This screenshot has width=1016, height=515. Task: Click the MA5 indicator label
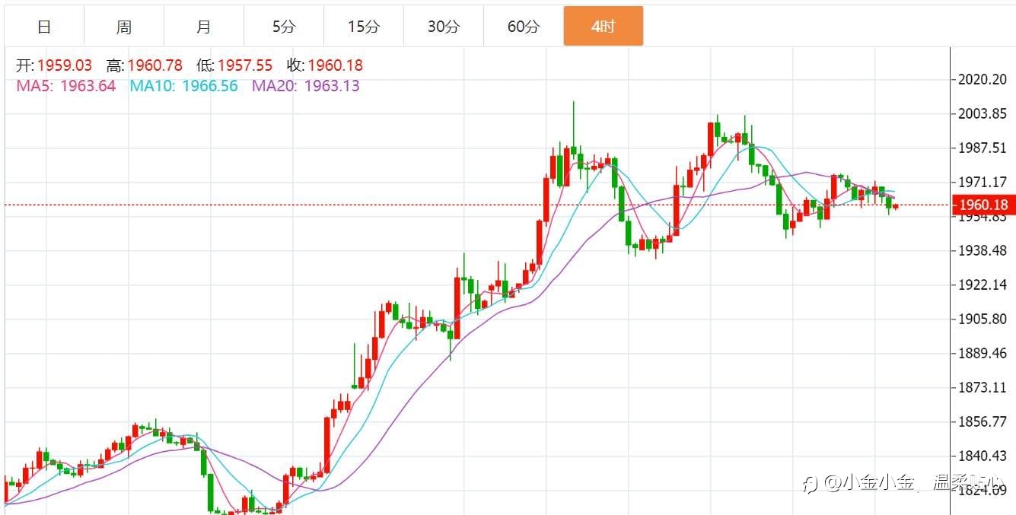click(x=66, y=86)
